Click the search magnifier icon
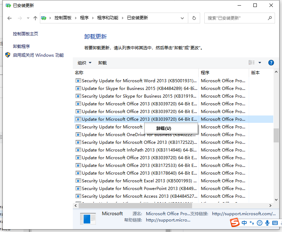This screenshot has width=282, height=232. (x=270, y=18)
